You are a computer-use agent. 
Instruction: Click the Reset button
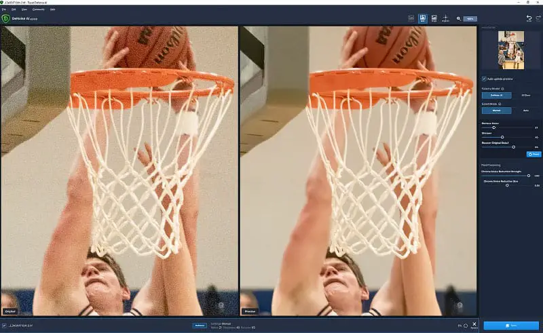pos(533,154)
